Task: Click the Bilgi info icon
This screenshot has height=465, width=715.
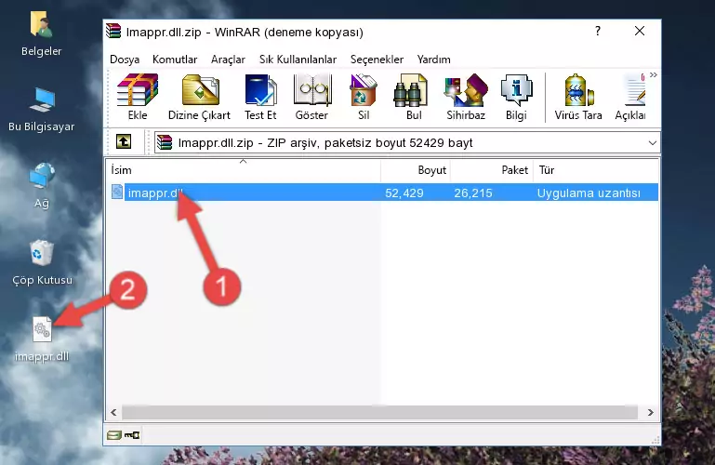Action: point(516,90)
